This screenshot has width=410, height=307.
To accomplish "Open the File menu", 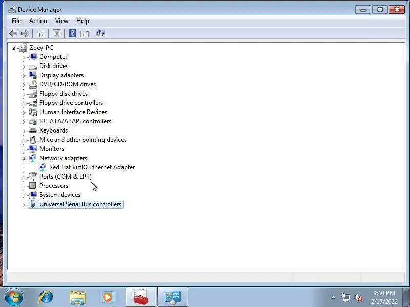I will pos(16,21).
